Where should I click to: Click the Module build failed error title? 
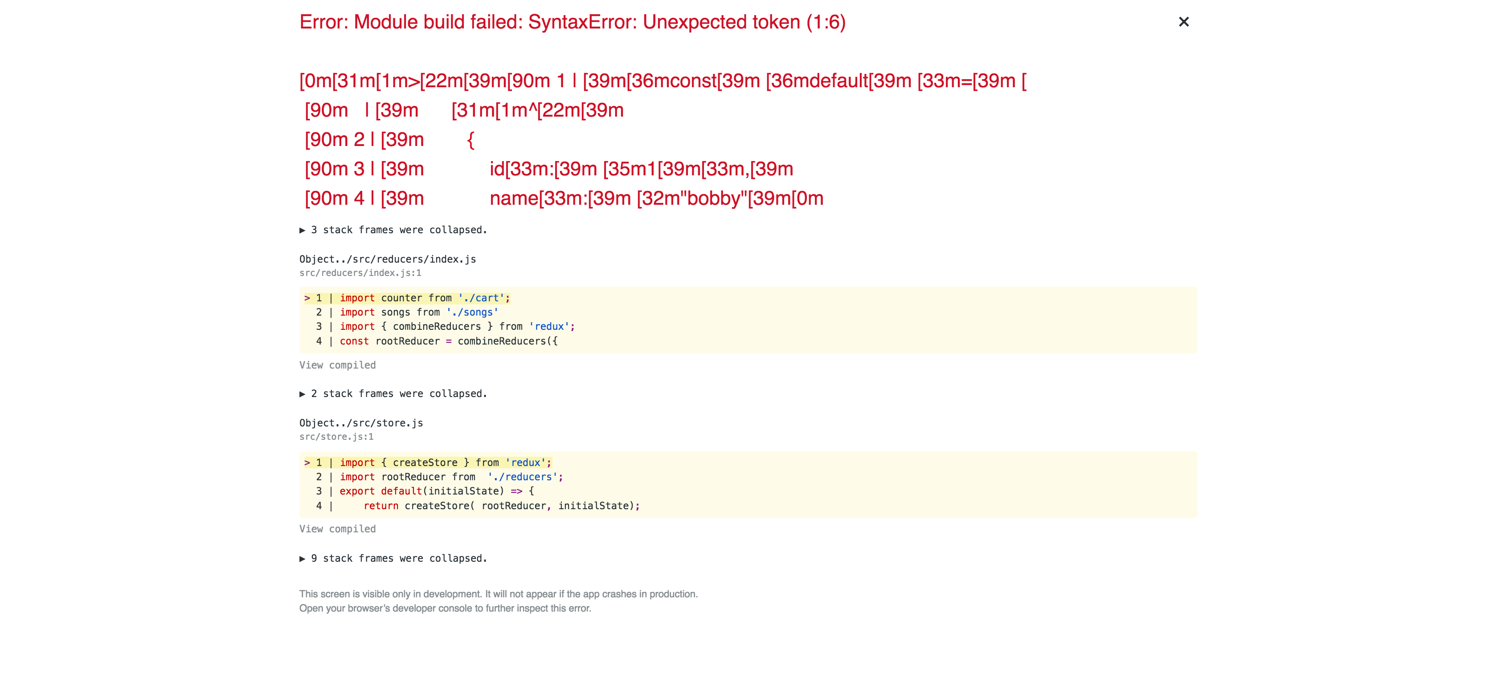pos(573,22)
